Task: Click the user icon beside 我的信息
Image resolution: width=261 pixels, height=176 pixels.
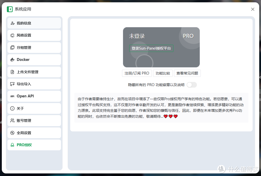Action: point(13,23)
